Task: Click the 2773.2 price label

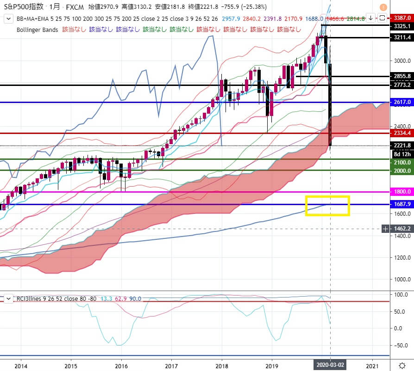Action: (x=402, y=85)
